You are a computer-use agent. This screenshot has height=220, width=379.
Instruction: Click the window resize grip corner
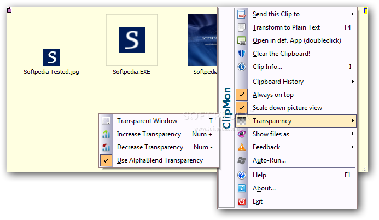tap(365, 169)
